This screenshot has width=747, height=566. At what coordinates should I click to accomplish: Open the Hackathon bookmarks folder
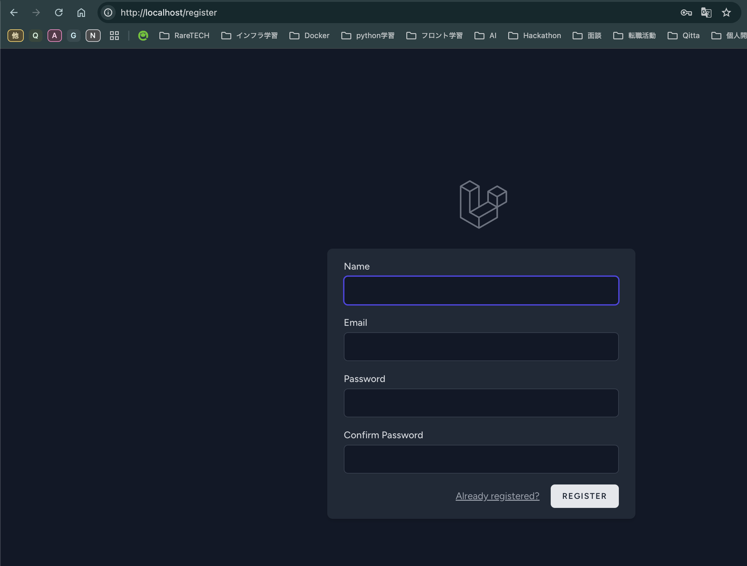[x=534, y=35]
